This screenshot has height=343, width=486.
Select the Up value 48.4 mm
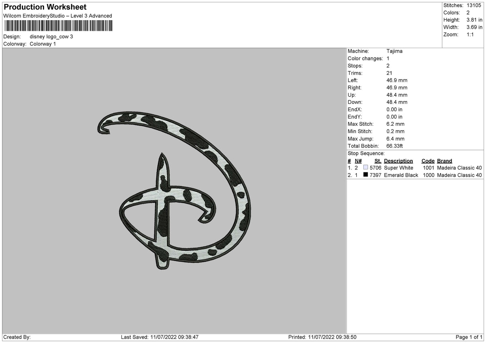[x=397, y=95]
